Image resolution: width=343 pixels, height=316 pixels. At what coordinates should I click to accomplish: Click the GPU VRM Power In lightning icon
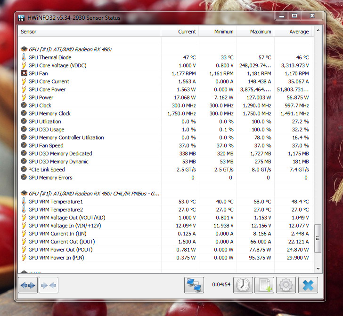pos(24,258)
